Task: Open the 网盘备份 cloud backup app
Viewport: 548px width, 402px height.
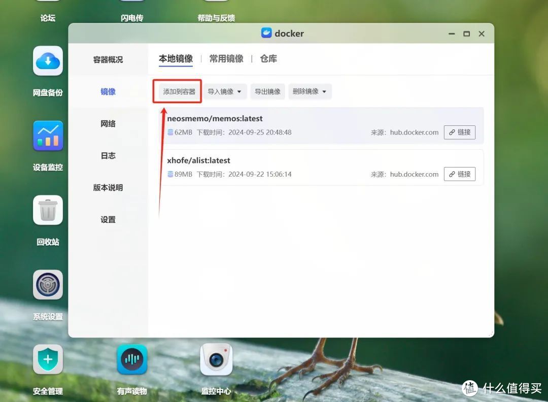Action: pos(48,61)
